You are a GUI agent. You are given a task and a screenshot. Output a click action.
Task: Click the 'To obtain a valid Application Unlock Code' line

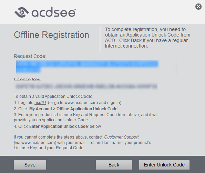click(53, 96)
